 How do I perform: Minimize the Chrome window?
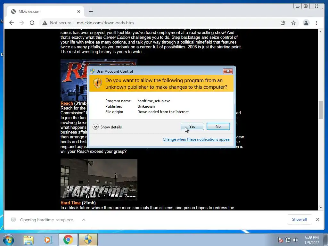tap(298, 6)
